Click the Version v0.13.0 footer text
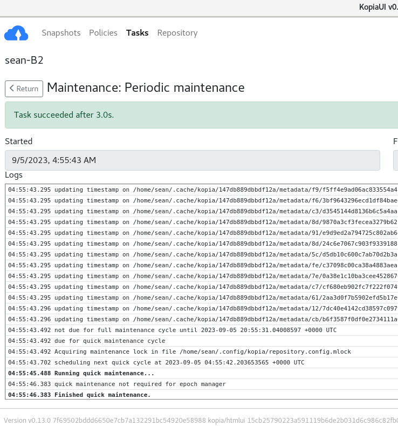 201,421
